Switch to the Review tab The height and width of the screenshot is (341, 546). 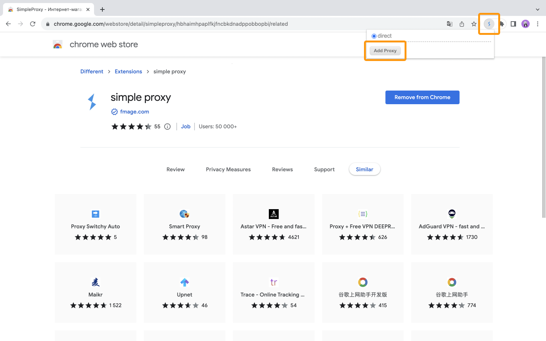pyautogui.click(x=176, y=169)
